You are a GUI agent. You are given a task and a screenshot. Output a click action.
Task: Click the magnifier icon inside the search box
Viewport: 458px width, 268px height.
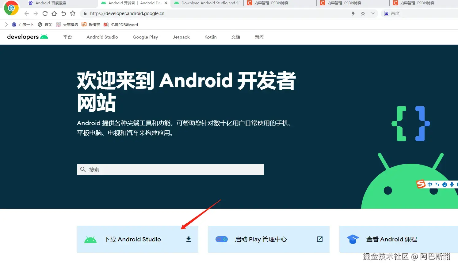[x=83, y=169]
